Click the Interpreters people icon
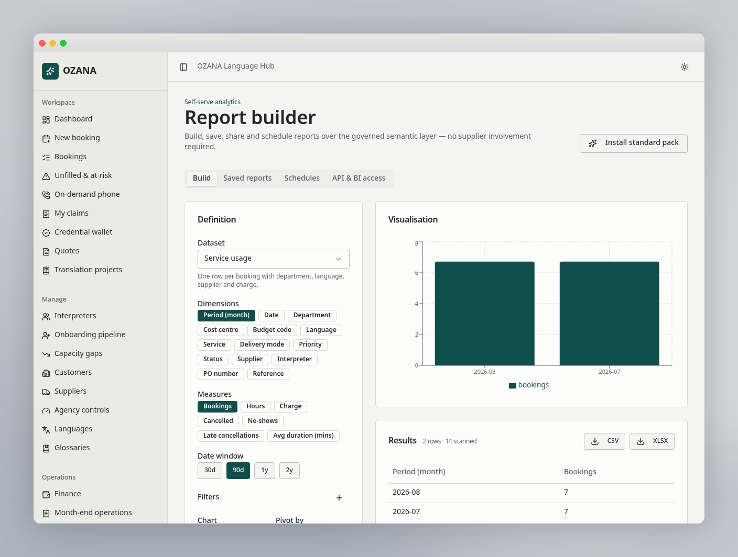The width and height of the screenshot is (738, 557). tap(46, 316)
